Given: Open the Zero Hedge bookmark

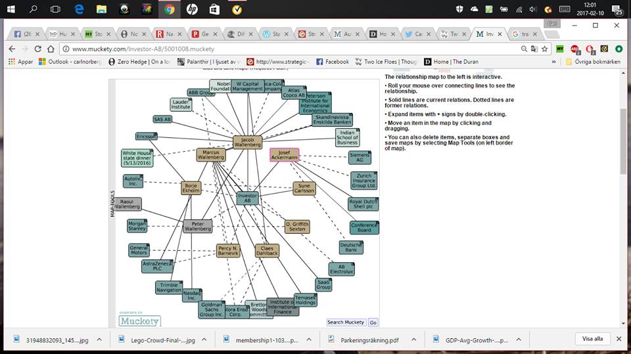Looking at the screenshot, I should (x=137, y=62).
